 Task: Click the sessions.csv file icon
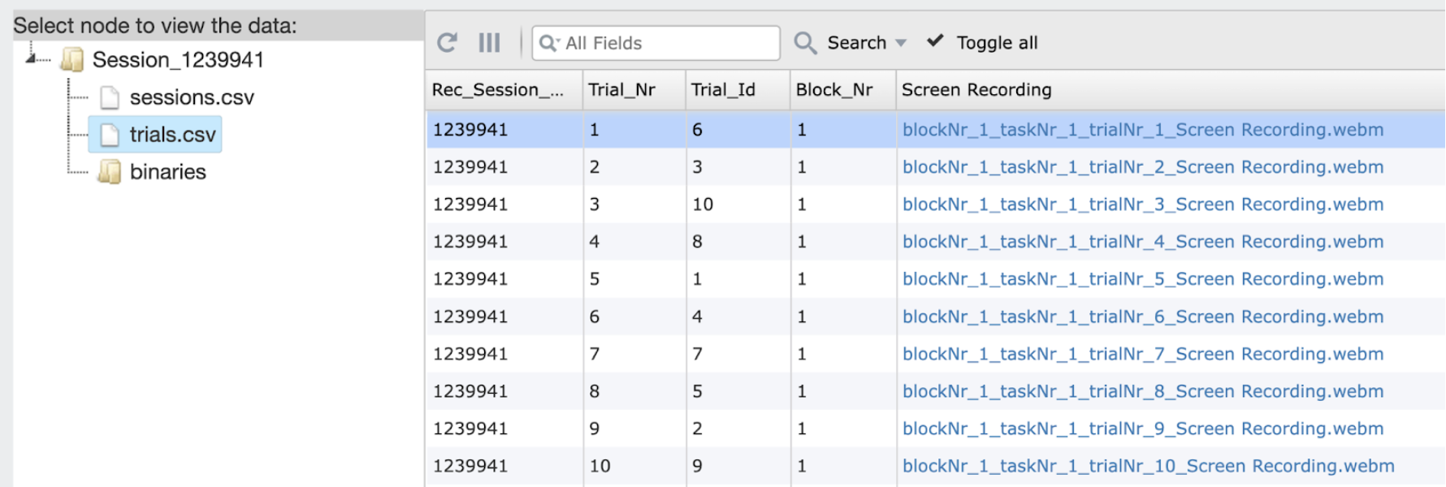(x=110, y=98)
